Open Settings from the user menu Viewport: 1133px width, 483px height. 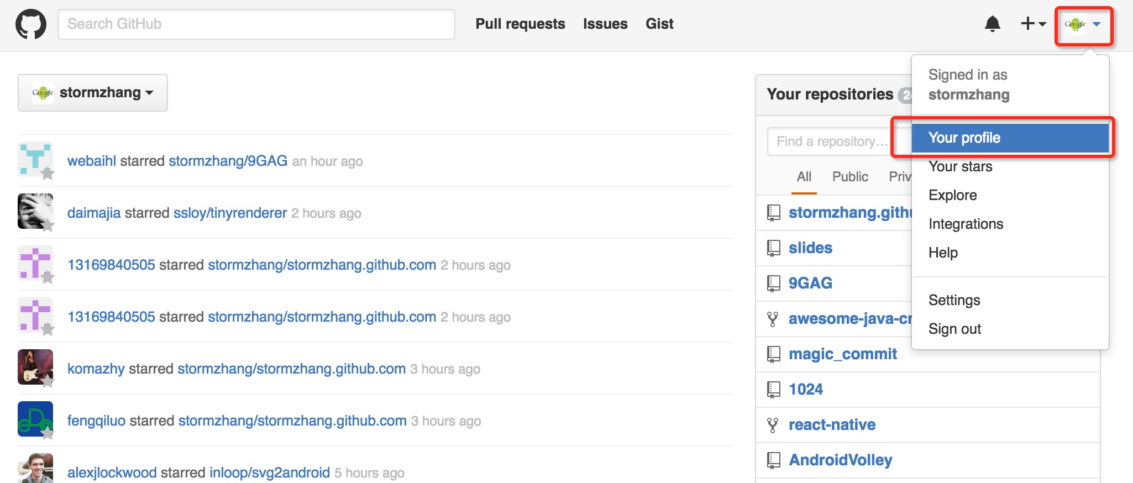tap(954, 300)
